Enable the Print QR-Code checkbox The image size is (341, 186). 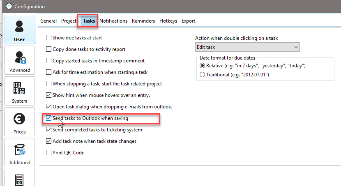(49, 153)
